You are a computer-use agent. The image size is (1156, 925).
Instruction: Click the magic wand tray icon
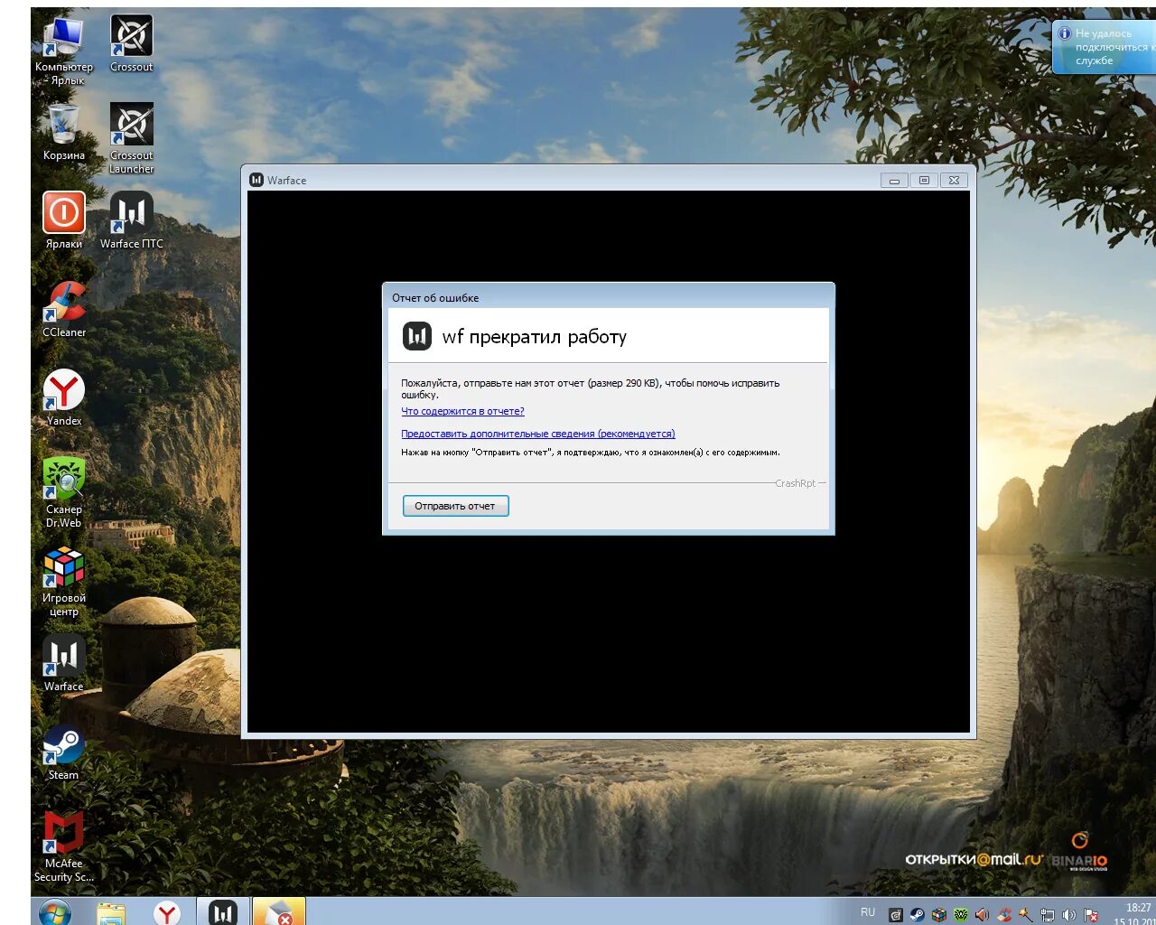tap(1026, 914)
